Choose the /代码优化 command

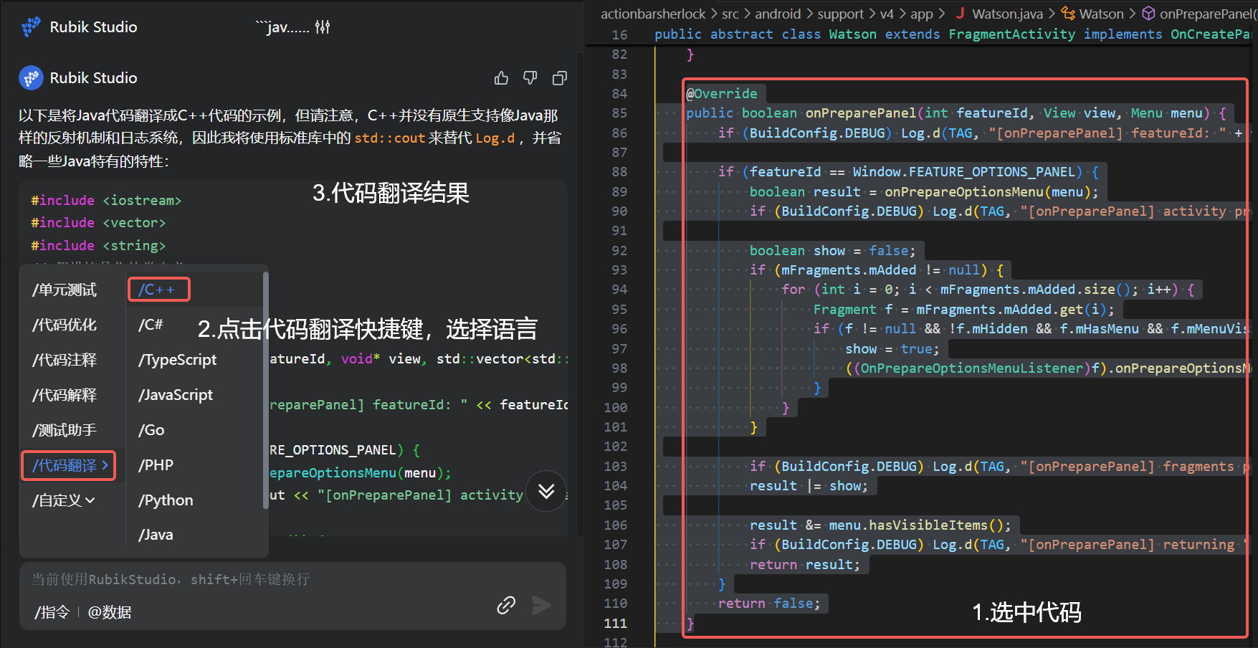65,325
